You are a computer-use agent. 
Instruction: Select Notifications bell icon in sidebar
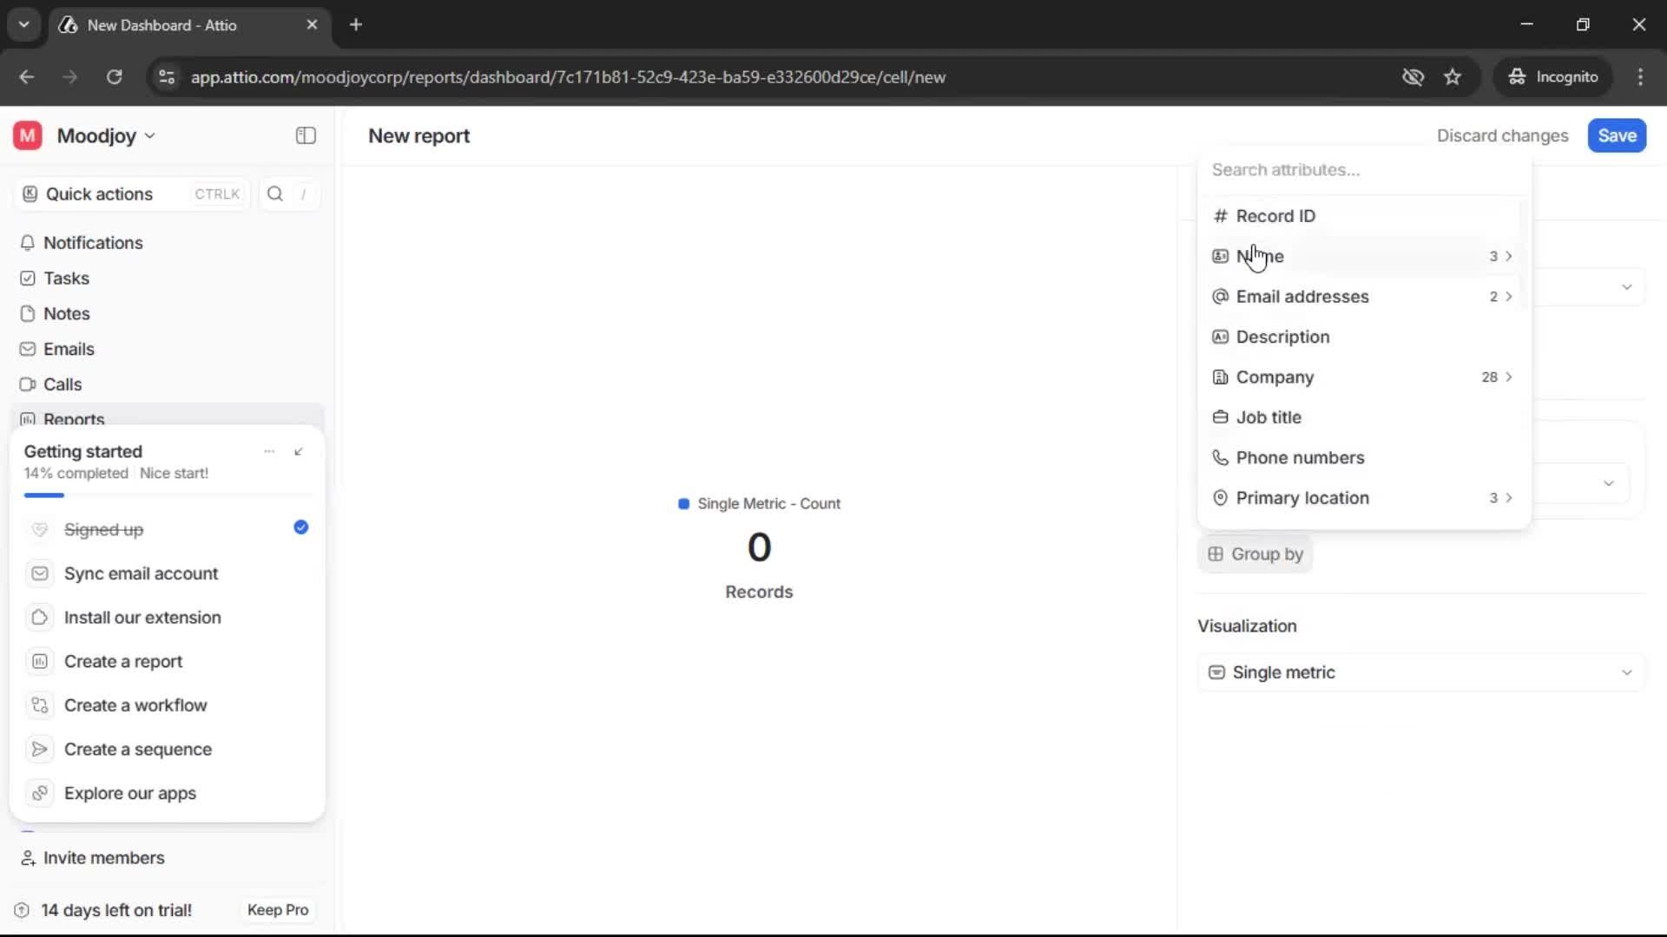27,243
